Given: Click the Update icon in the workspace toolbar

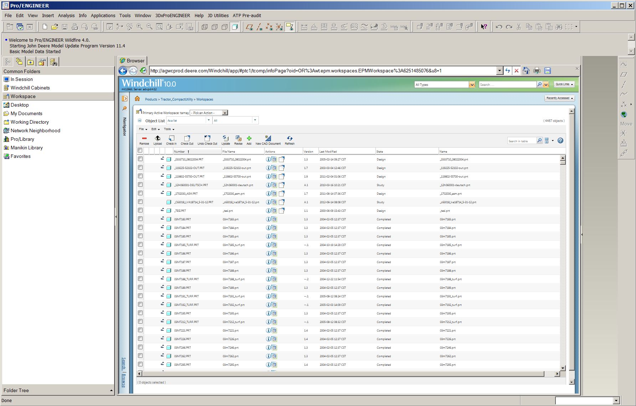Looking at the screenshot, I should (225, 138).
